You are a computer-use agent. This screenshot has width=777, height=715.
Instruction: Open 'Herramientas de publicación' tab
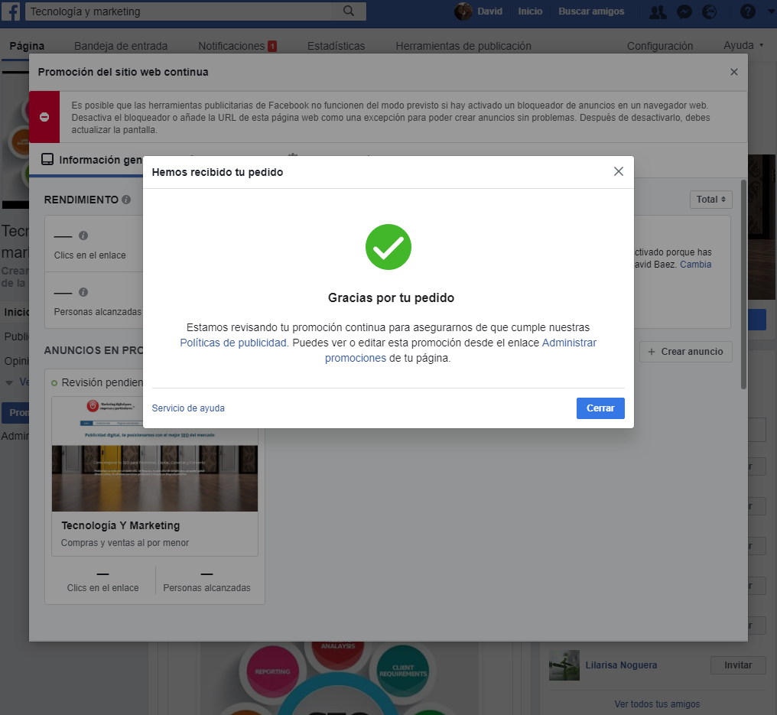coord(463,46)
